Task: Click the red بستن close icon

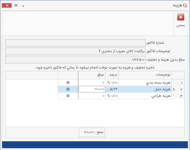Action: [x=181, y=17]
